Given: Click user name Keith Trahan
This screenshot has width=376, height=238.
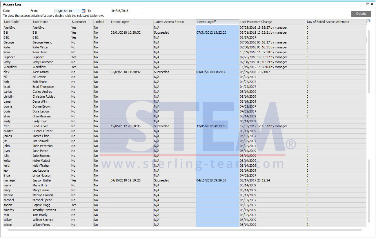Looking at the screenshot, I should pyautogui.click(x=41, y=166).
